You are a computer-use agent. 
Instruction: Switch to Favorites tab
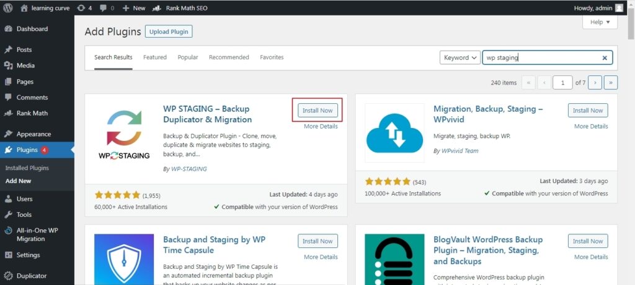[272, 57]
